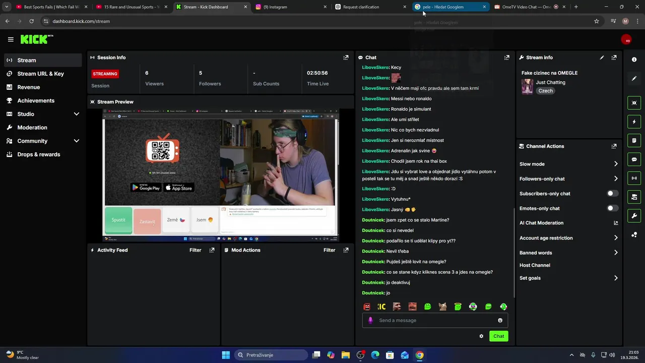The height and width of the screenshot is (363, 645).
Task: Pop out the Chat panel
Action: coord(507,57)
